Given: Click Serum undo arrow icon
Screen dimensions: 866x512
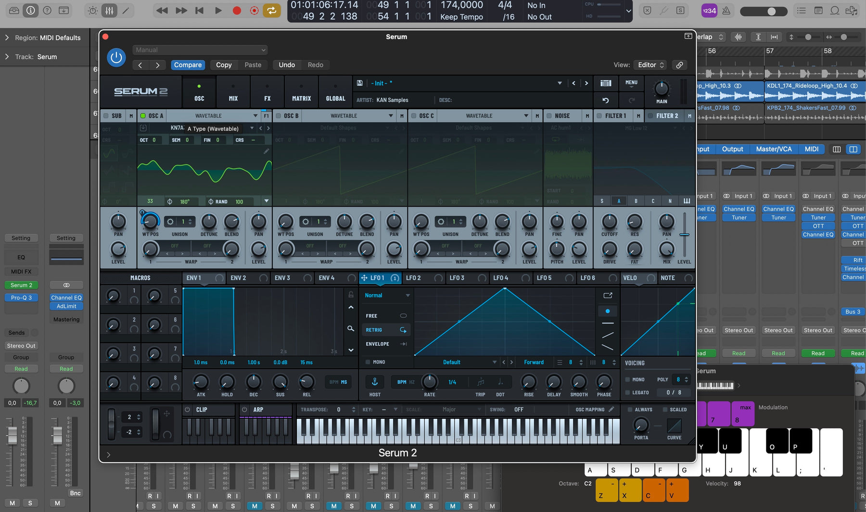Looking at the screenshot, I should pos(606,100).
